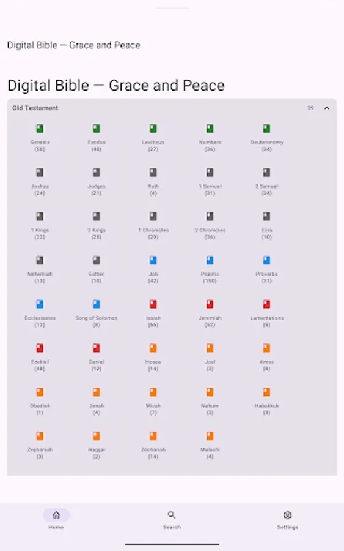Open the 1 Kings book icon
Screen dimensions: 344x551
(40, 217)
